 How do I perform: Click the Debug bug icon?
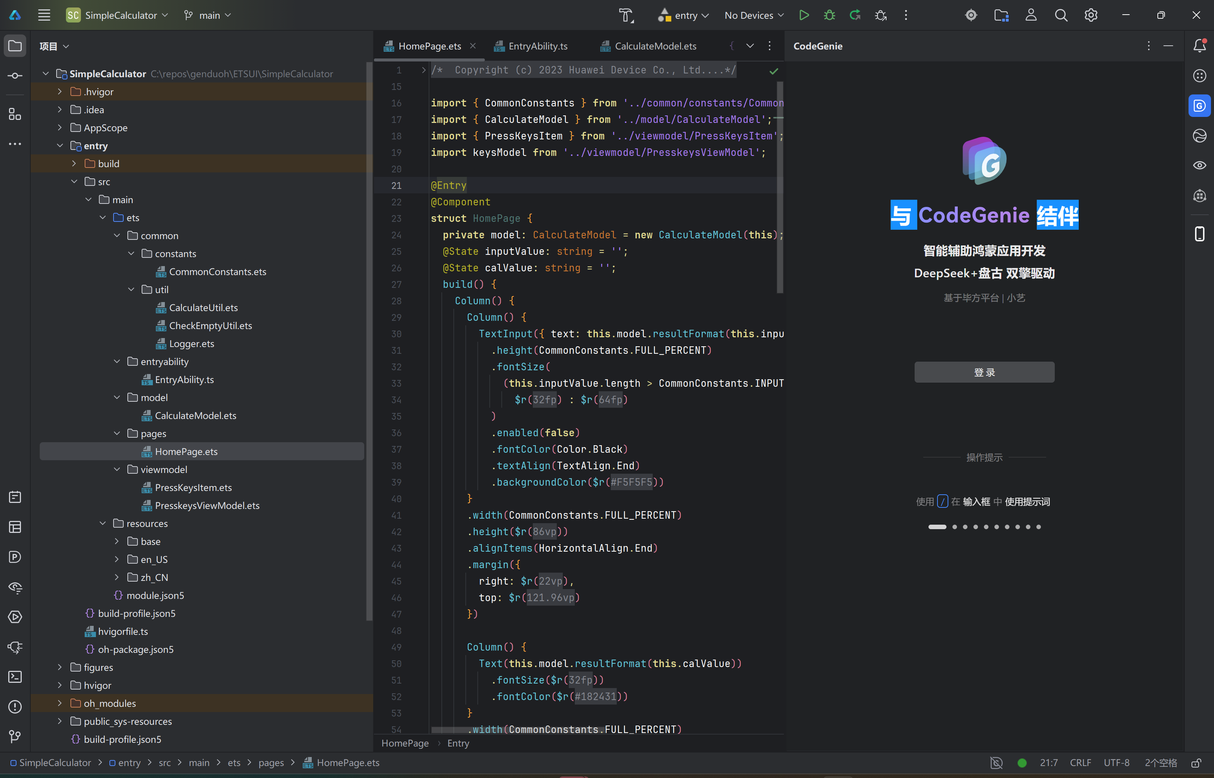pyautogui.click(x=829, y=15)
